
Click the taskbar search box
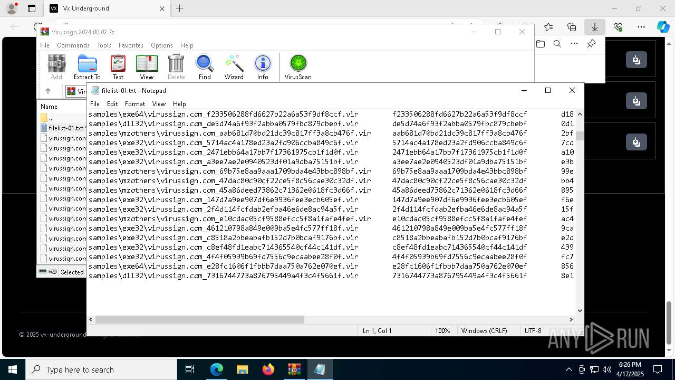101,369
